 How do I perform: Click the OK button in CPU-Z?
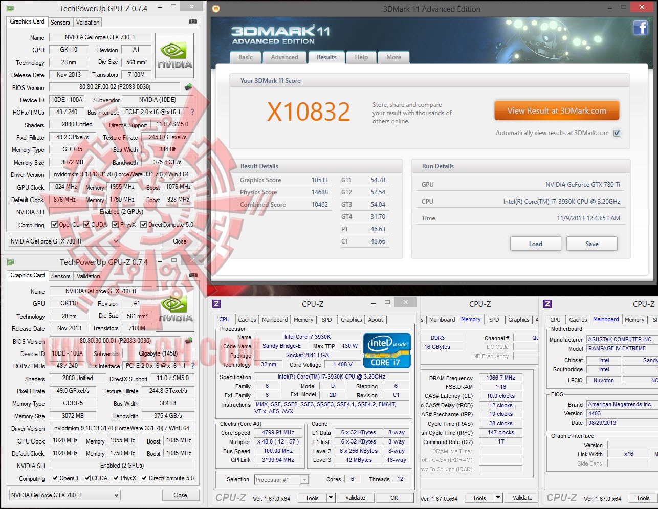[394, 498]
